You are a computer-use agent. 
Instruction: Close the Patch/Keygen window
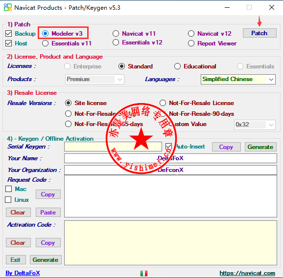(x=272, y=7)
